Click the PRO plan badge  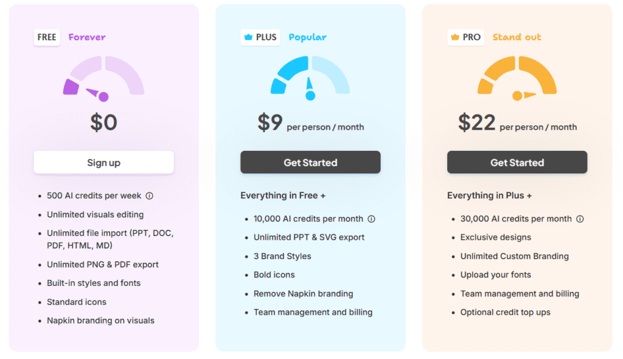click(x=465, y=37)
